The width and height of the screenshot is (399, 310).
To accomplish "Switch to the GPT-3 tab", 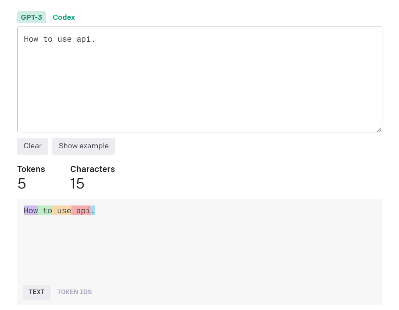I will click(31, 17).
